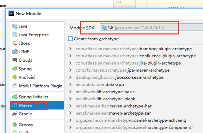Click the Maven m icon
This screenshot has height=133, width=203.
(15, 105)
